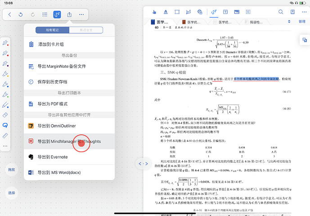Click the highlighted text 多个样本均数两两之间的全面比较
The image size is (310, 216).
256,79
